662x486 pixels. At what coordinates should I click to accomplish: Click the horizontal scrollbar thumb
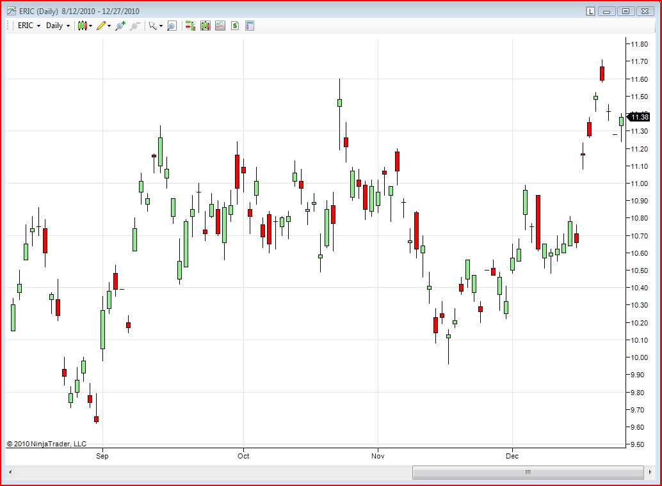[x=528, y=472]
